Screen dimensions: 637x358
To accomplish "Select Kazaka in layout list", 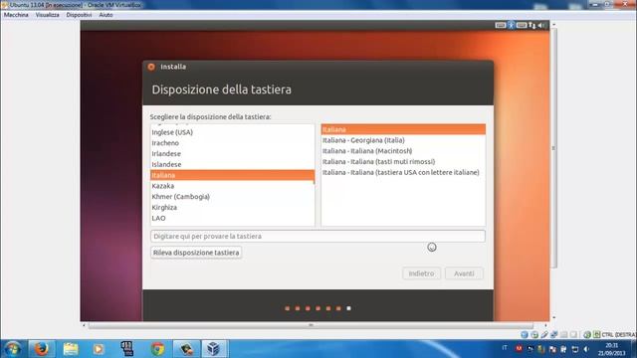I will tap(232, 186).
